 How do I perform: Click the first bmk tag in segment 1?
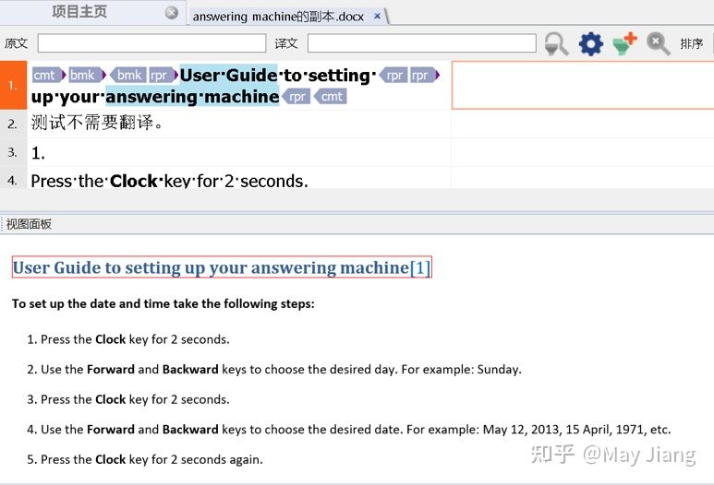(x=83, y=76)
